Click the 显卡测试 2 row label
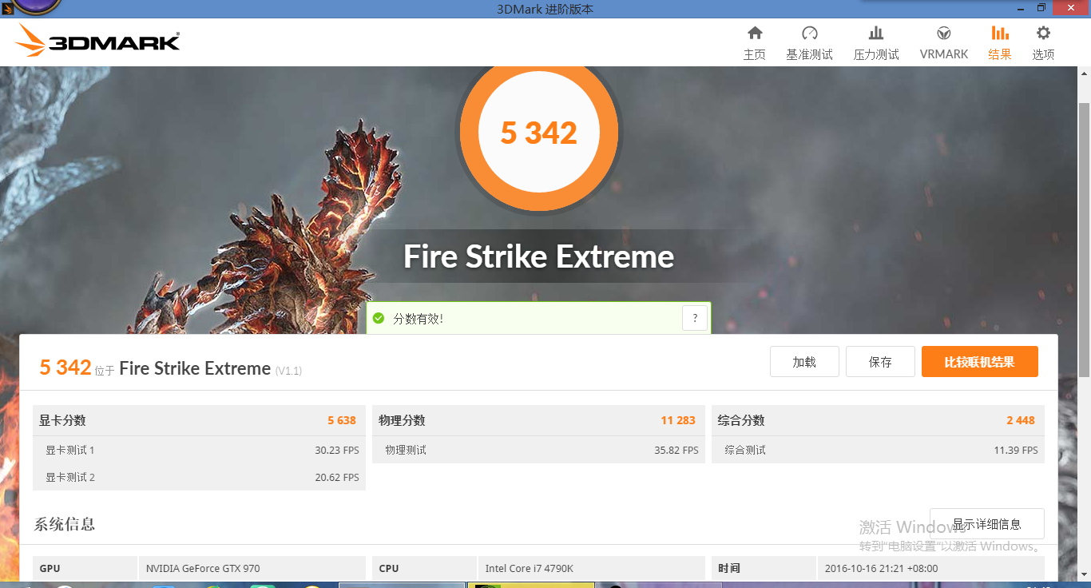1091x588 pixels. coord(70,477)
